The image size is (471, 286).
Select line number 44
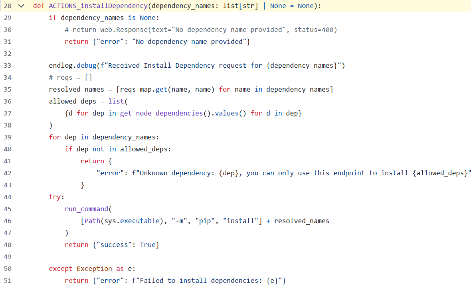(x=8, y=197)
